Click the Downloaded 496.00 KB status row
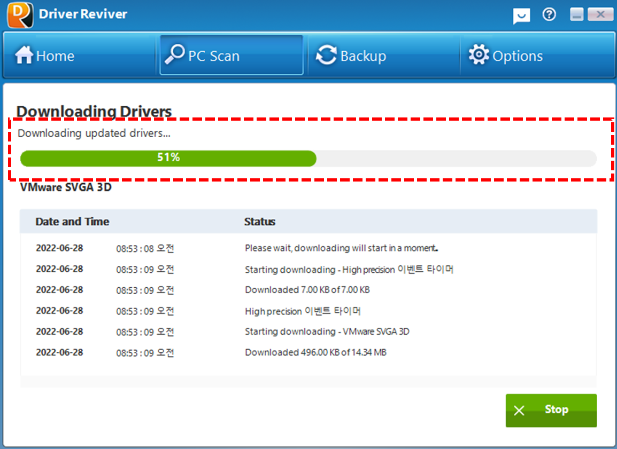Screen dimensions: 617x449 coord(316,352)
